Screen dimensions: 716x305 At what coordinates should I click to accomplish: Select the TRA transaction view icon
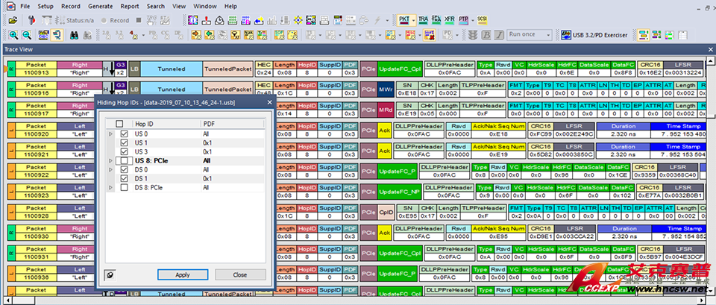pyautogui.click(x=423, y=20)
